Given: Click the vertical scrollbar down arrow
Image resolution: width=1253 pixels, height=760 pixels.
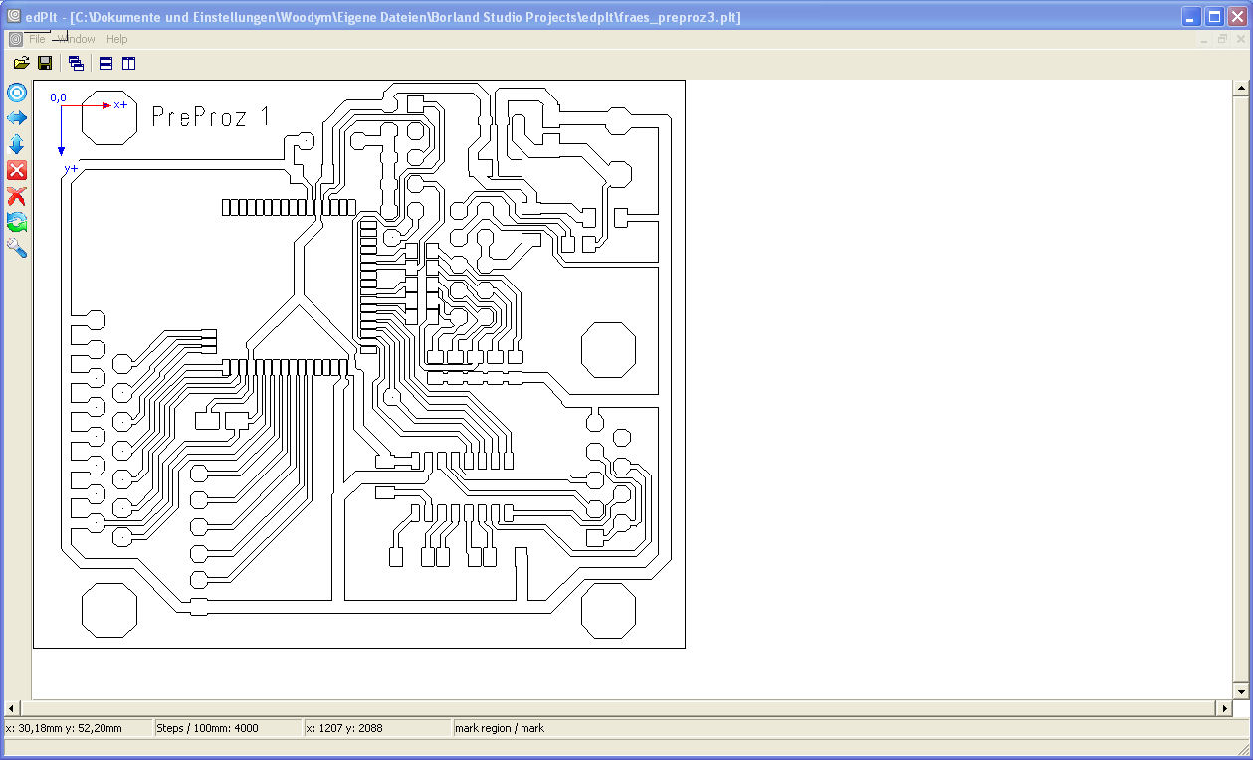Looking at the screenshot, I should (1240, 691).
